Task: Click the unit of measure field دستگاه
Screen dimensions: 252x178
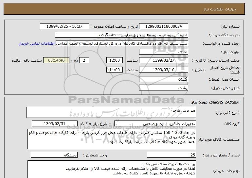Action: click(x=54, y=155)
